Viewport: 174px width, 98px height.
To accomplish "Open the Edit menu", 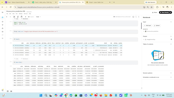I will pos(10,14).
